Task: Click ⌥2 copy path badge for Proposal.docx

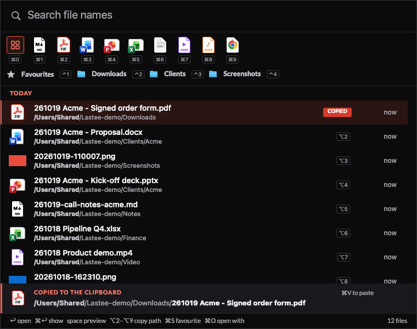Action: click(343, 137)
